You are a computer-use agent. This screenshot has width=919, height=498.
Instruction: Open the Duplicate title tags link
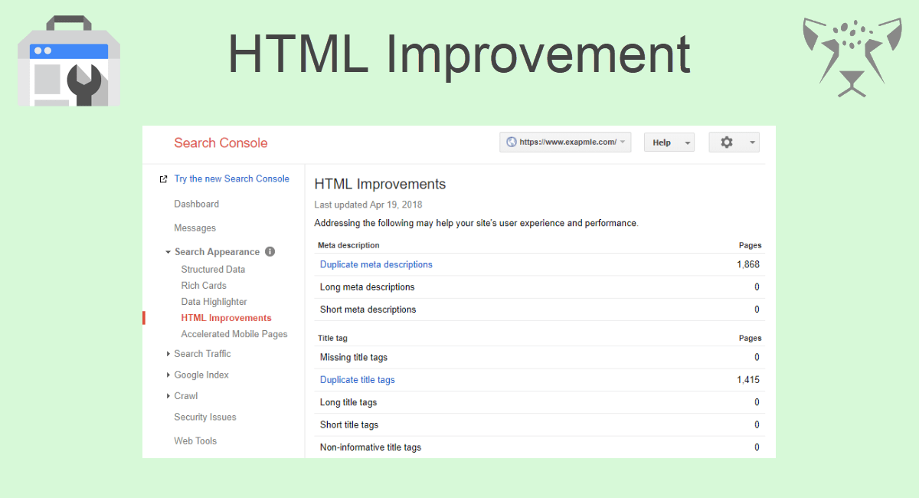tap(358, 379)
